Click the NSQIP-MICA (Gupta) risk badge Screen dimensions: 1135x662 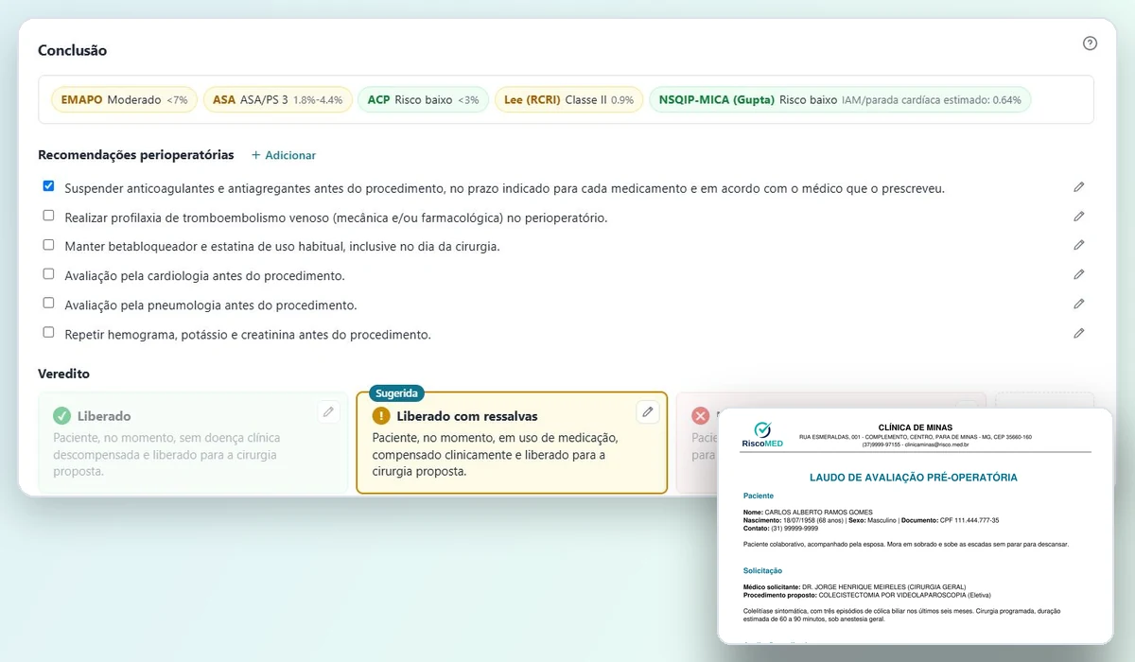coord(840,99)
